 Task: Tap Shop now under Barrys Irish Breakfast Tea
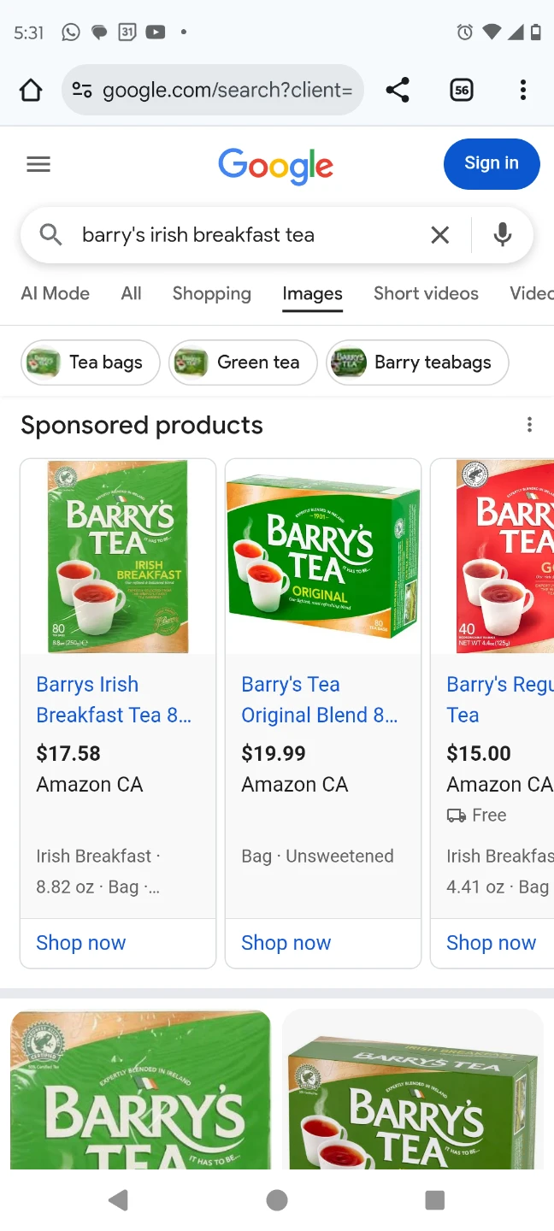80,942
